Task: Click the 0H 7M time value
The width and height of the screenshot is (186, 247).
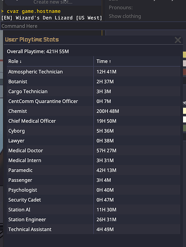Action: (104, 101)
